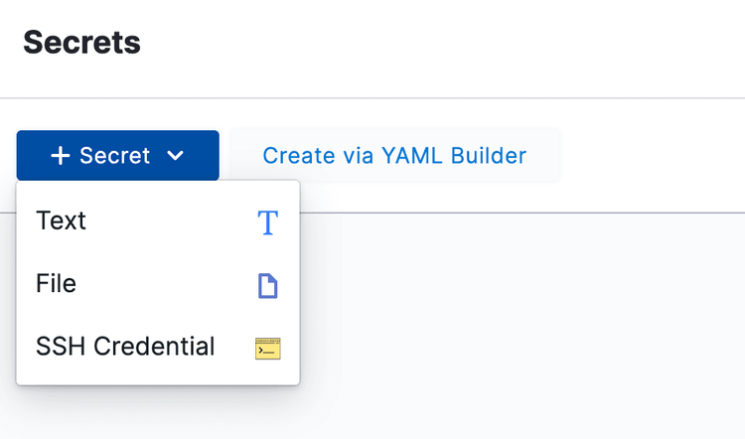Click the plus icon on Secret button
The image size is (745, 439).
[x=61, y=156]
